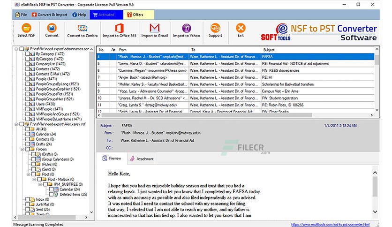Click the CompanyList (1472) view icon
Screen dimensions: 392x227
click(32, 64)
